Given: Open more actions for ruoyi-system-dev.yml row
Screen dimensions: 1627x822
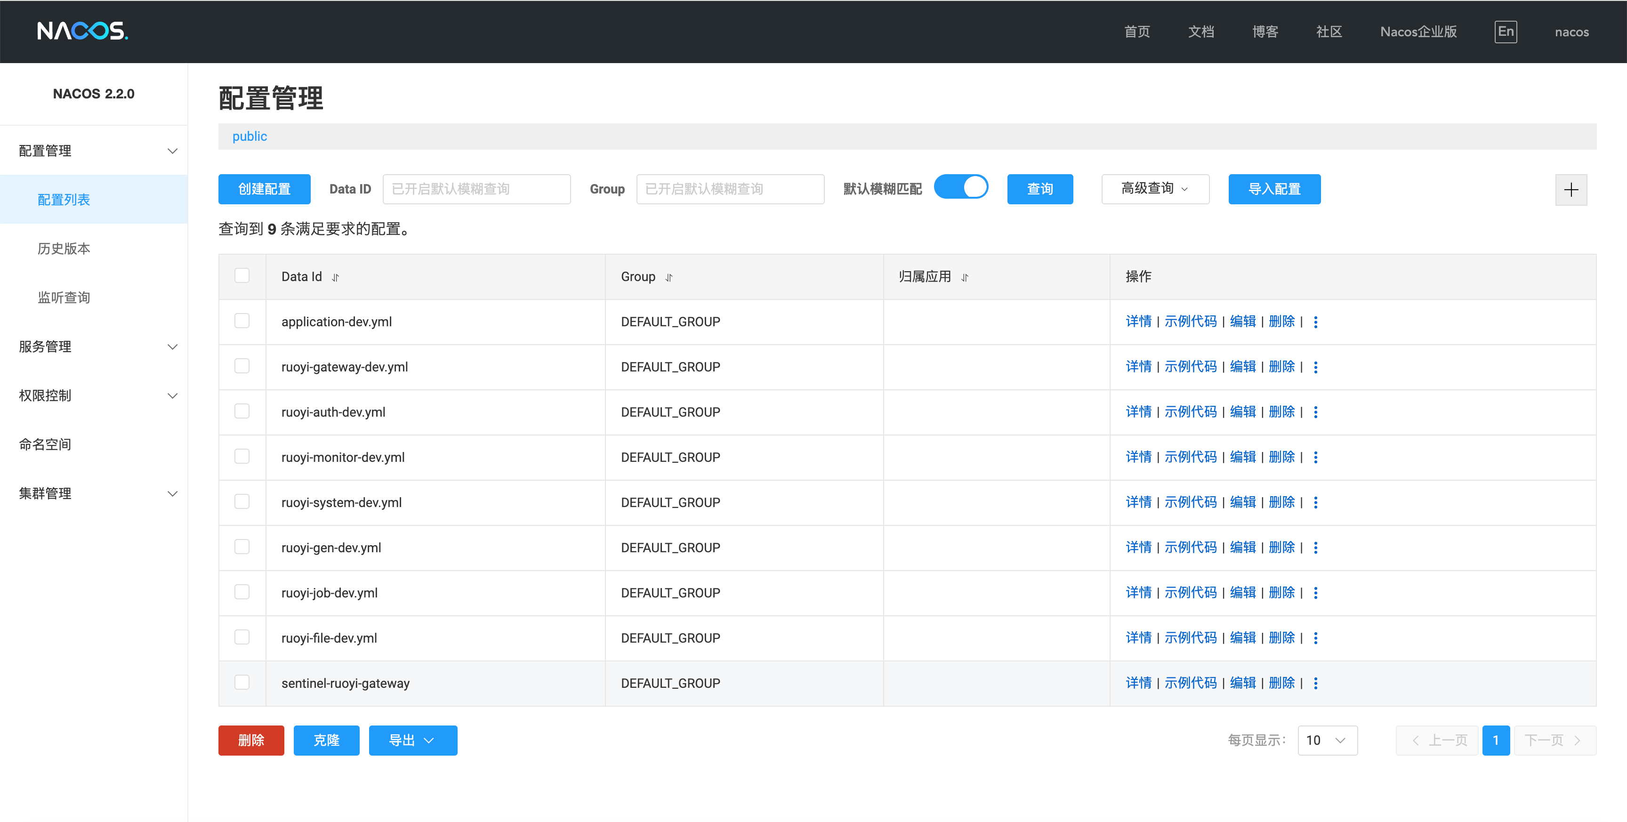Looking at the screenshot, I should [x=1316, y=503].
